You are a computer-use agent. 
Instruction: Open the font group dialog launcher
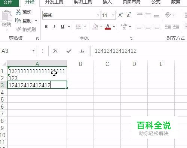pos(131,39)
